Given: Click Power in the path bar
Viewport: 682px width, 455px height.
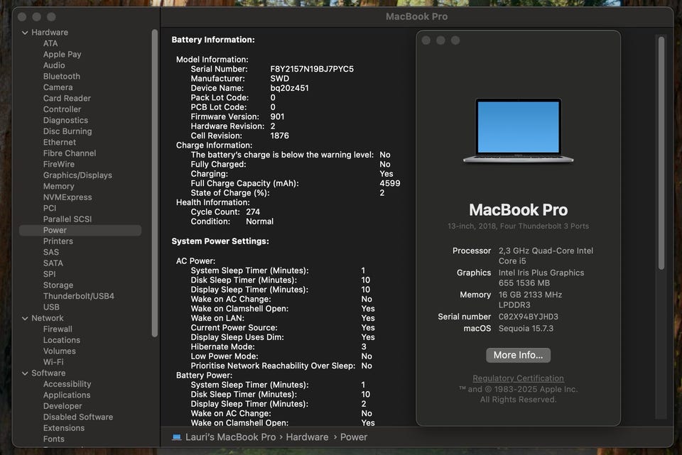Looking at the screenshot, I should pyautogui.click(x=354, y=437).
